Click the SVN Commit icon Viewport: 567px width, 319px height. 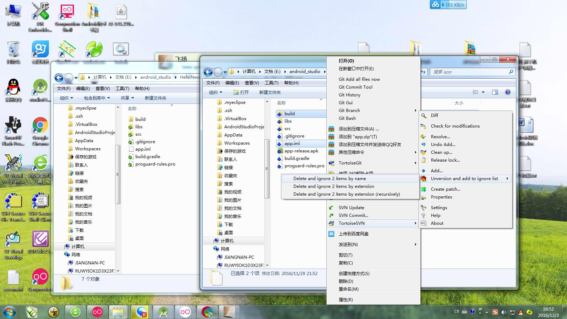(x=331, y=216)
